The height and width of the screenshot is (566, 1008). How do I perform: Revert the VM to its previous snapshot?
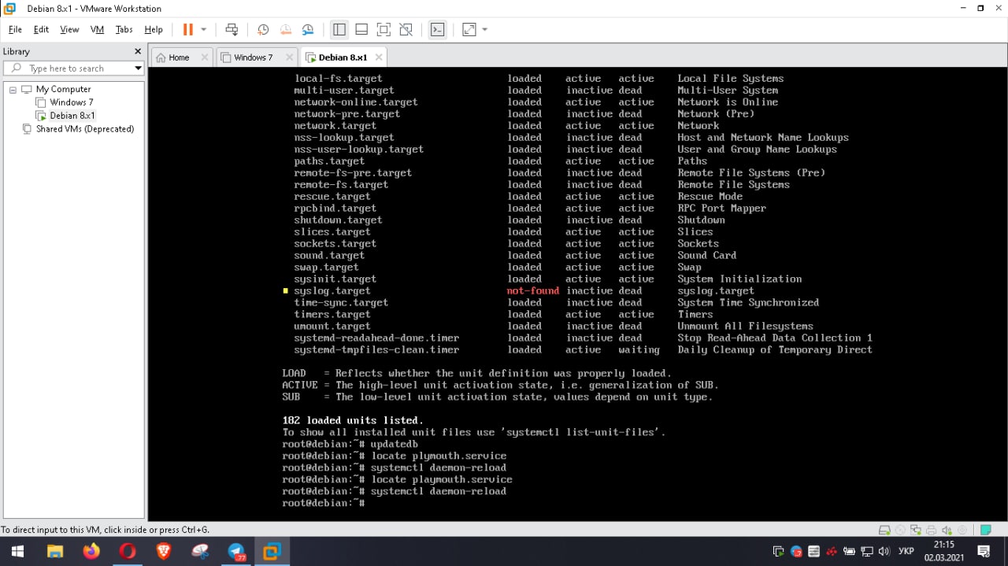(x=286, y=29)
